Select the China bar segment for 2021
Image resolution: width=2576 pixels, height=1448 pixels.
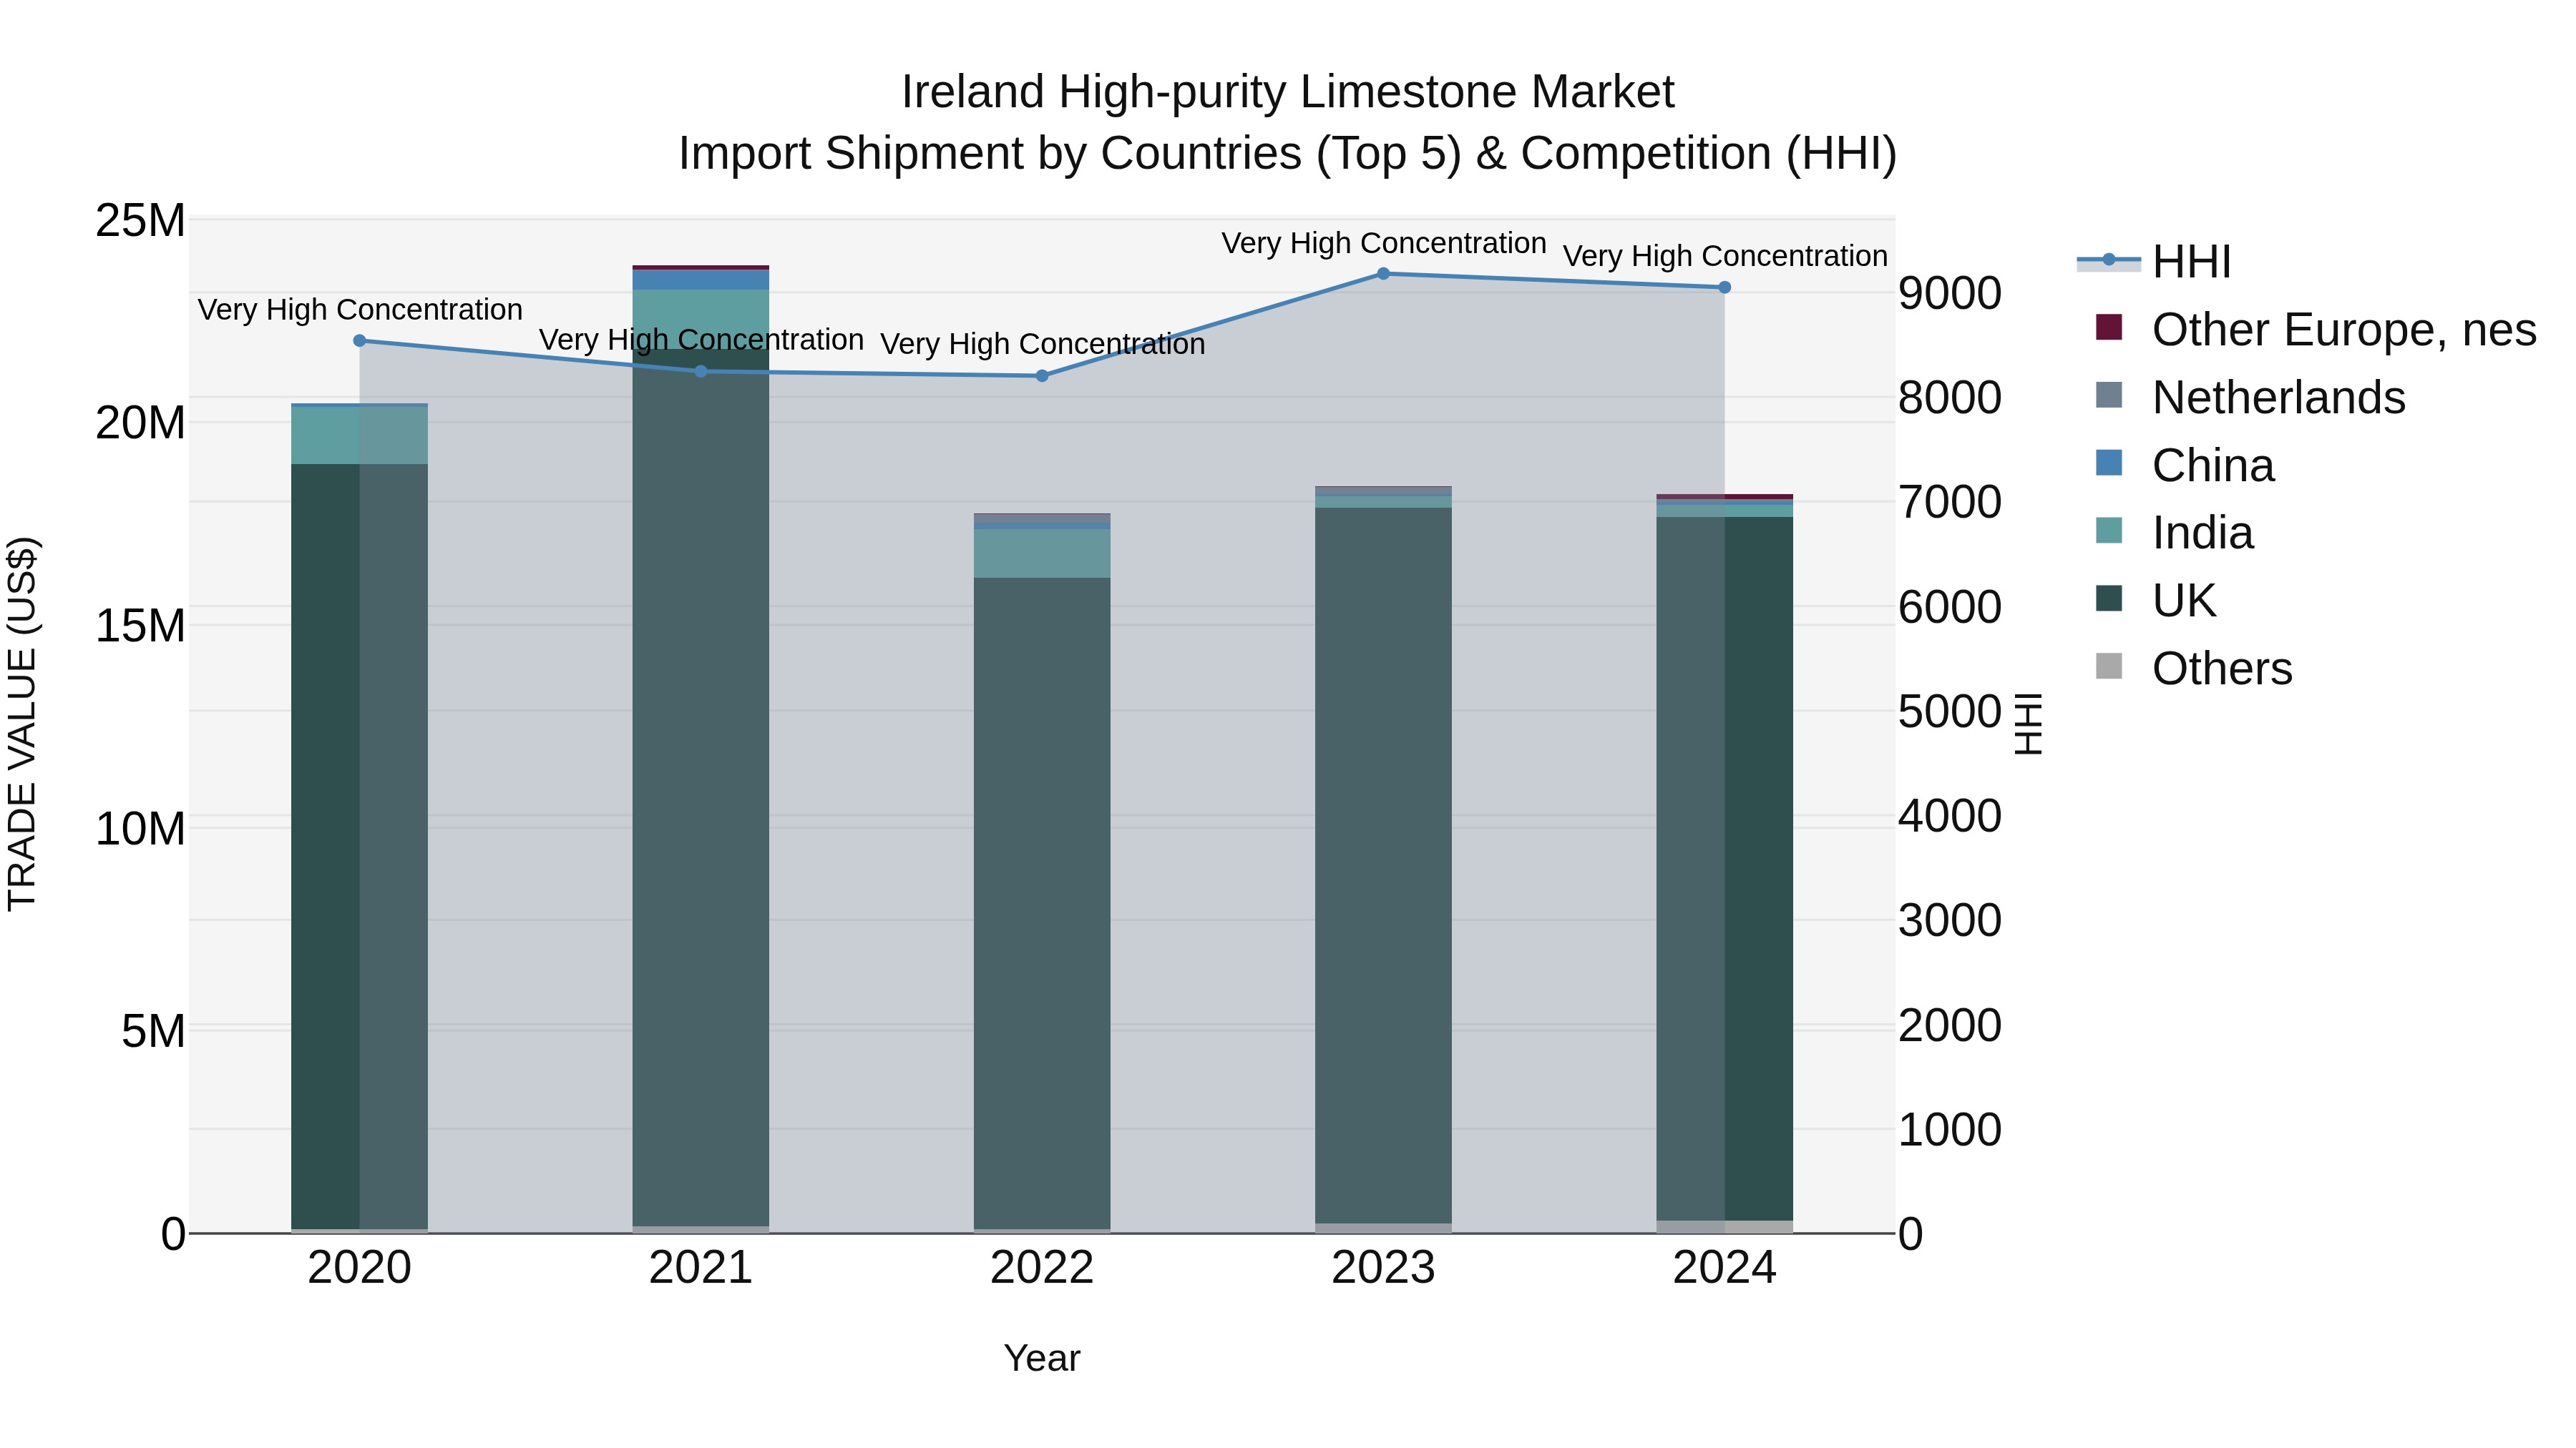click(x=701, y=281)
